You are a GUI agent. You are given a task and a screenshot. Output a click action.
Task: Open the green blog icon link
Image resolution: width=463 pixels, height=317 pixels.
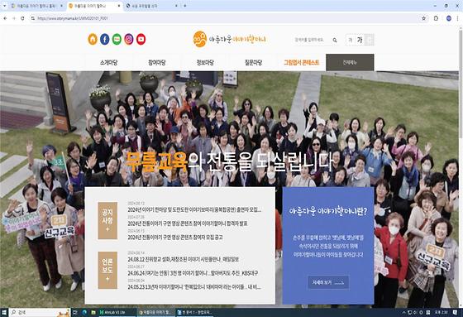[x=117, y=39]
